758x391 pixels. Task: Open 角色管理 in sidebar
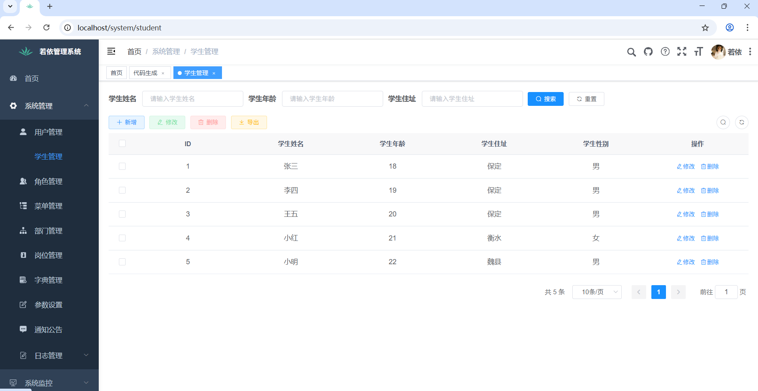coord(49,181)
